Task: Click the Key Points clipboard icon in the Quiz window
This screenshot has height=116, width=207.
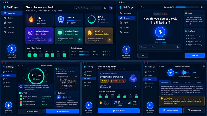Action: click(186, 31)
